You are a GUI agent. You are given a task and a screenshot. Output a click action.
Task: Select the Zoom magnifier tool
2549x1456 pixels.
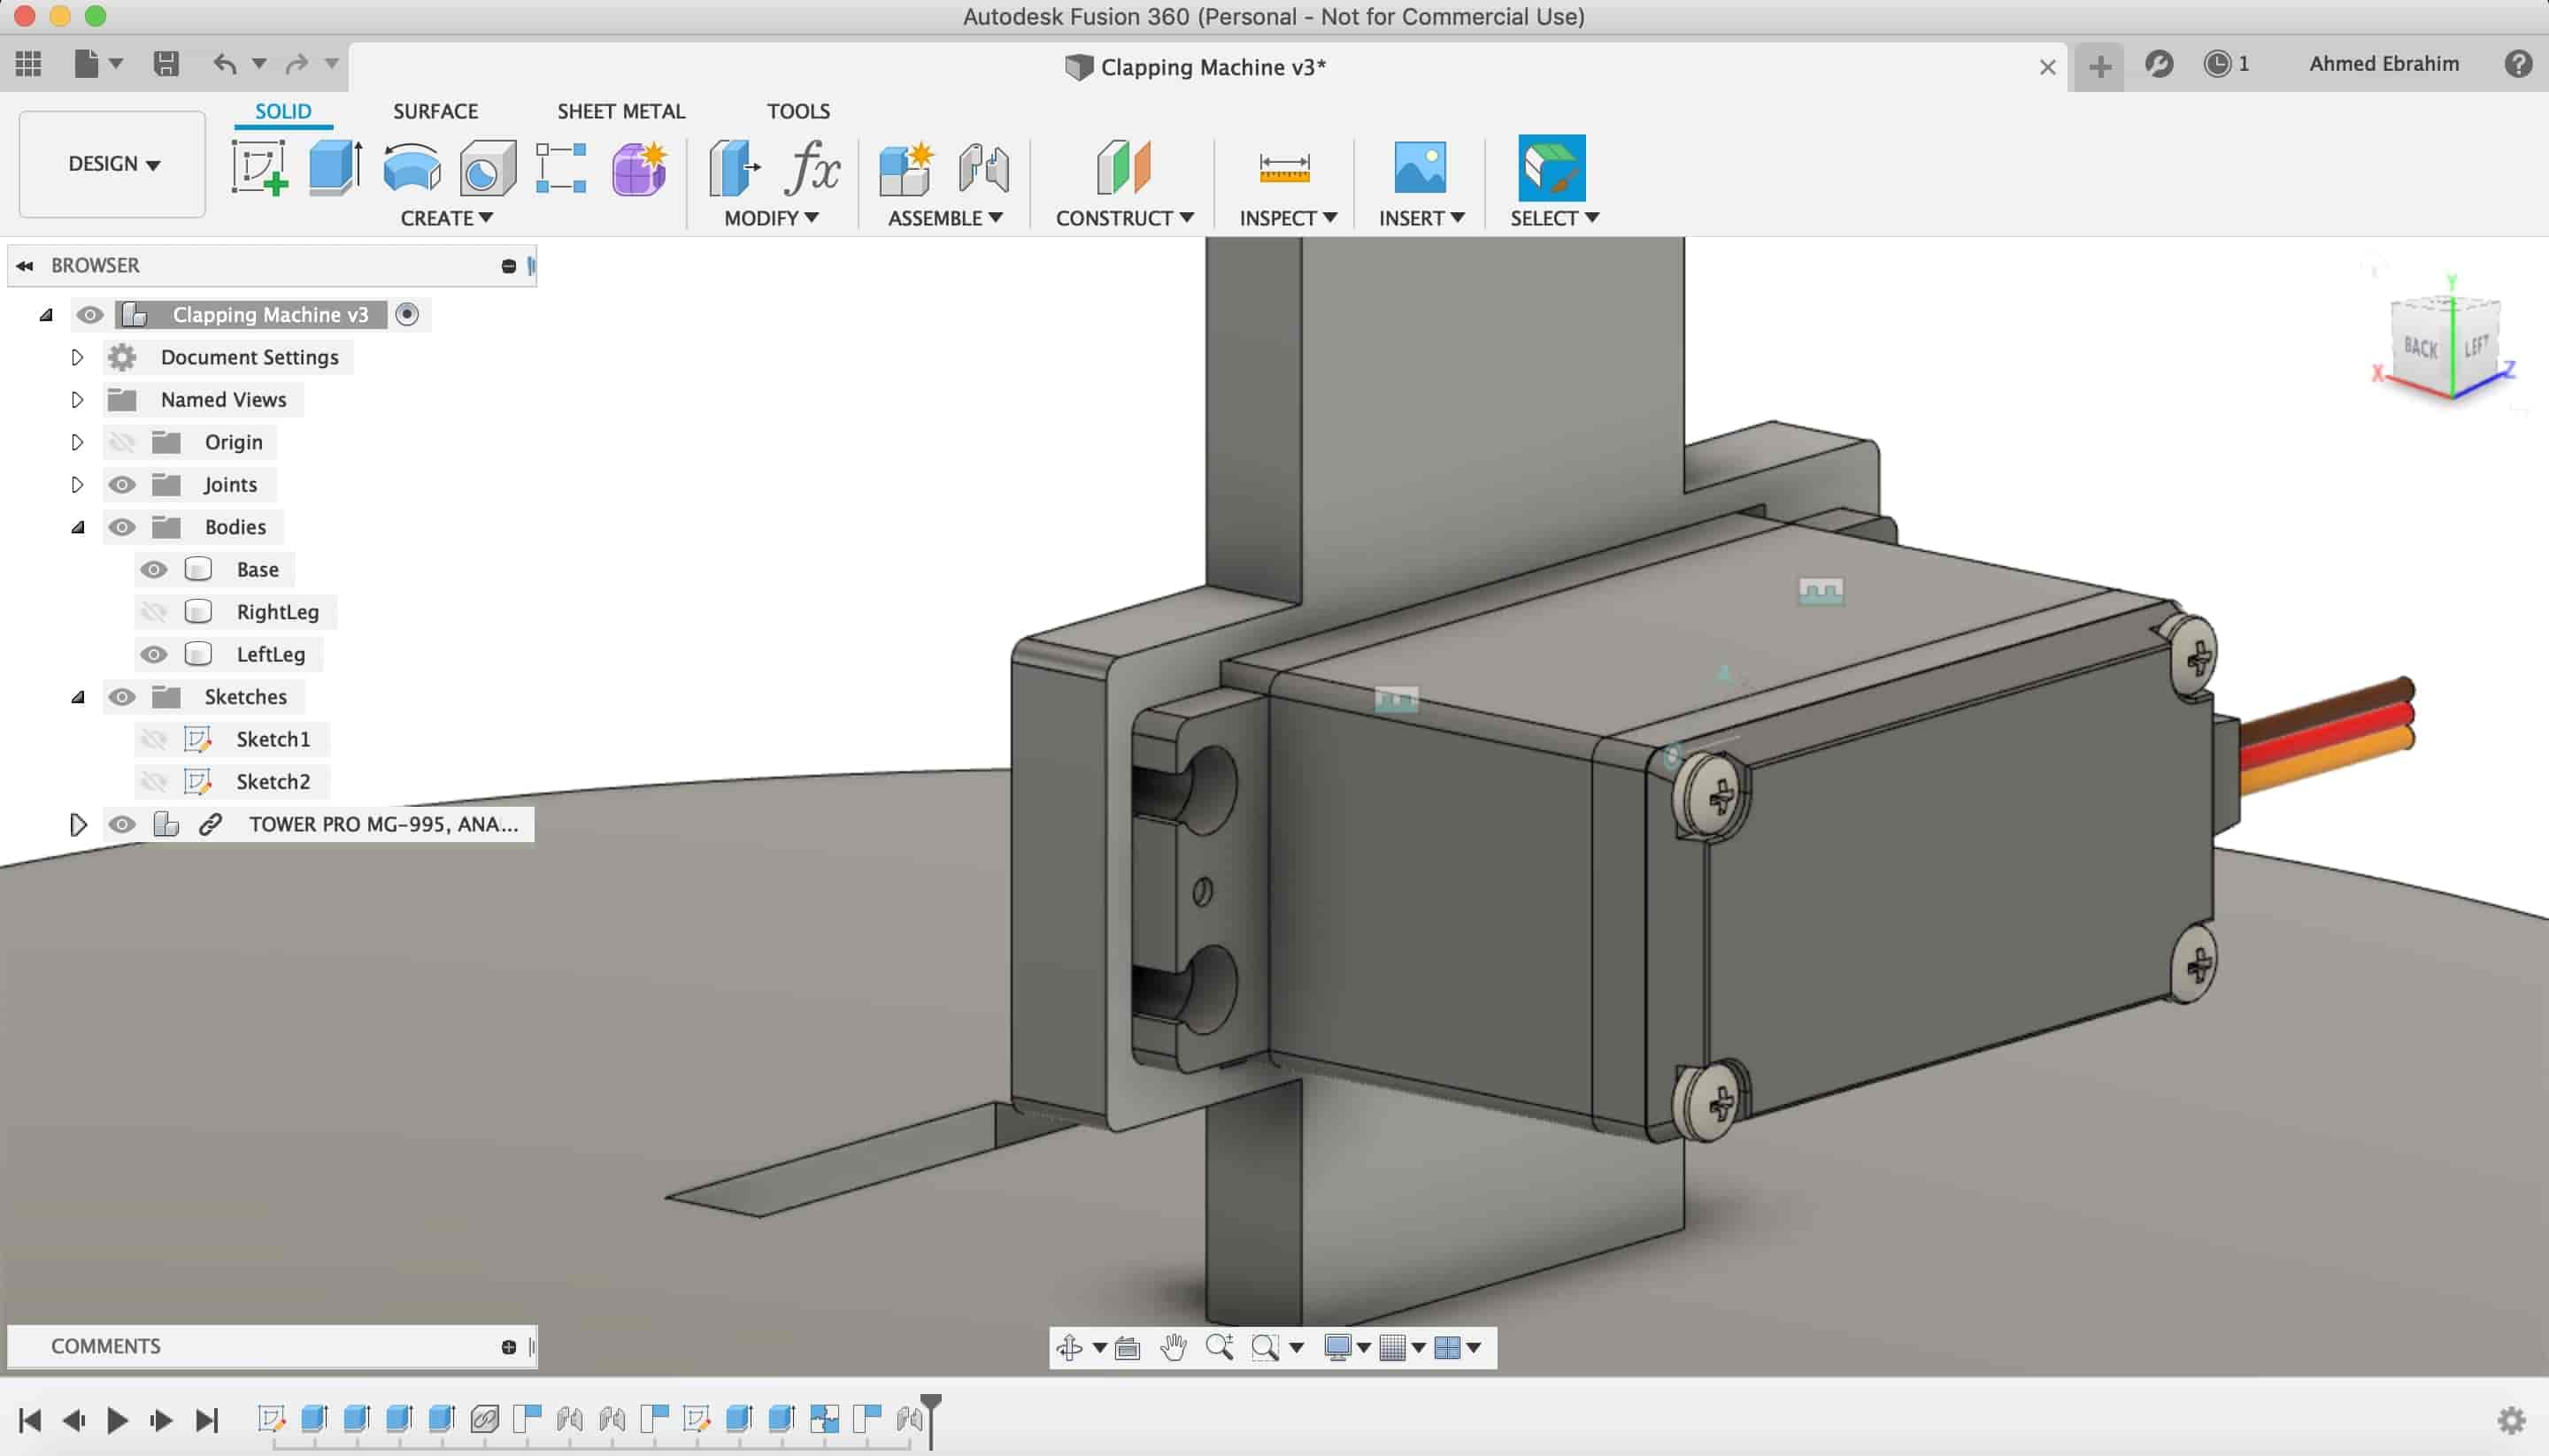(1220, 1347)
